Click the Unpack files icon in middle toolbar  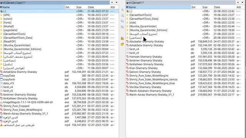[x=122, y=44]
